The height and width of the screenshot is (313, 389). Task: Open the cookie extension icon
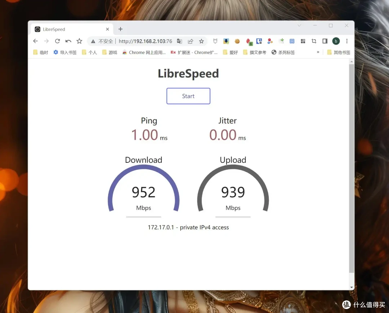point(237,41)
